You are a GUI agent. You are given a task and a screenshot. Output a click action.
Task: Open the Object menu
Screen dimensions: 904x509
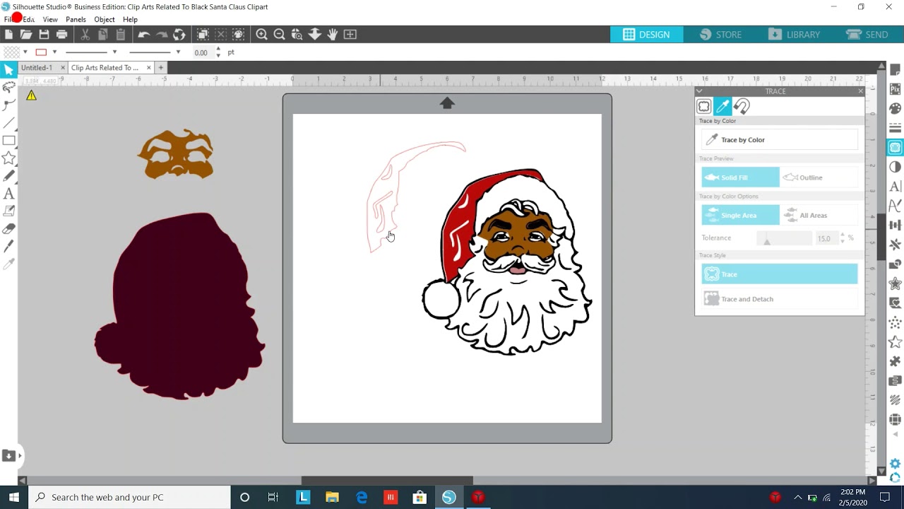click(x=105, y=19)
